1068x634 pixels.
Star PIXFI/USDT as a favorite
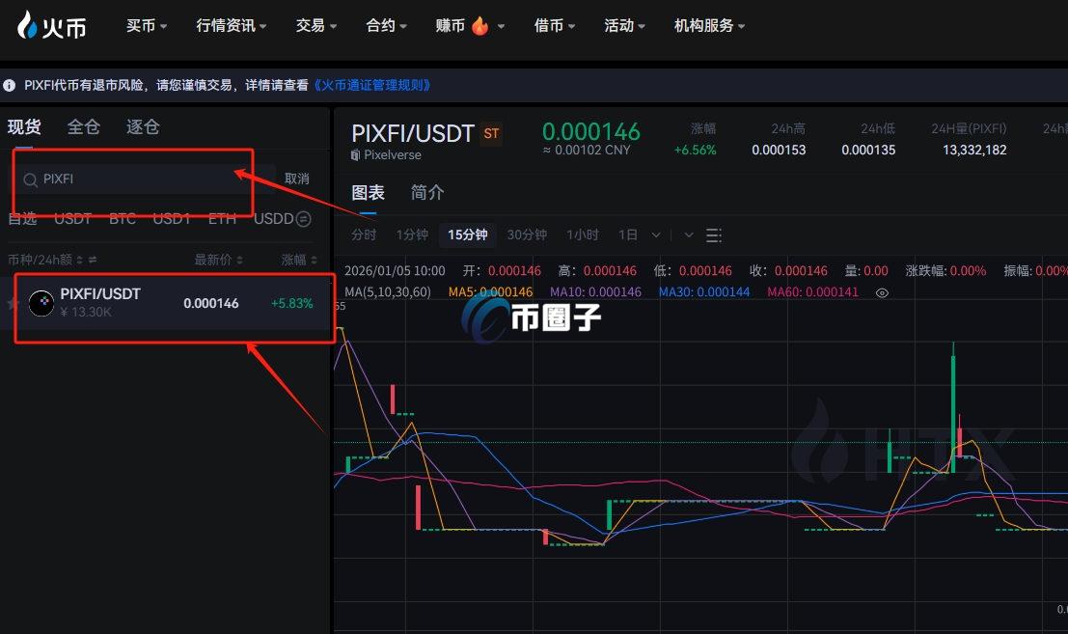[14, 303]
